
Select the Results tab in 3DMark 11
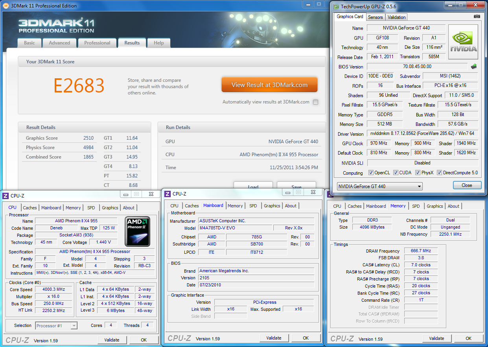pos(132,43)
